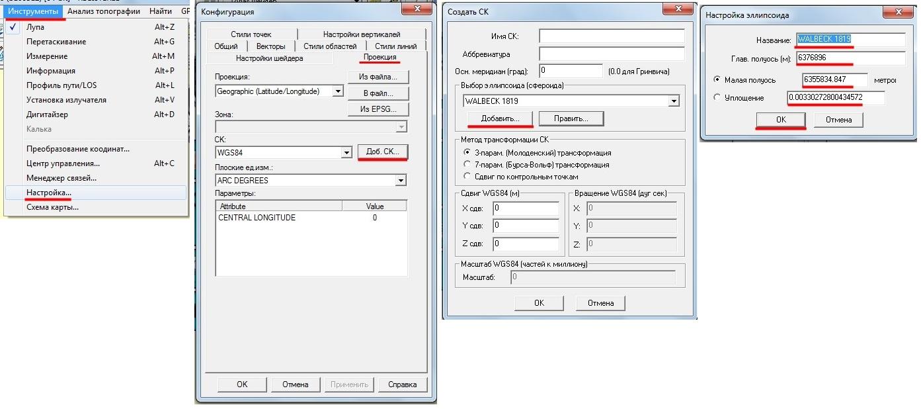Click the Глав. полуось value field
921x409 pixels.
tap(850, 59)
